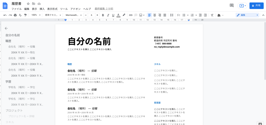This screenshot has width=266, height=125.
Task: Open the 最終編集: 2 分前 history link
Action: point(104,9)
